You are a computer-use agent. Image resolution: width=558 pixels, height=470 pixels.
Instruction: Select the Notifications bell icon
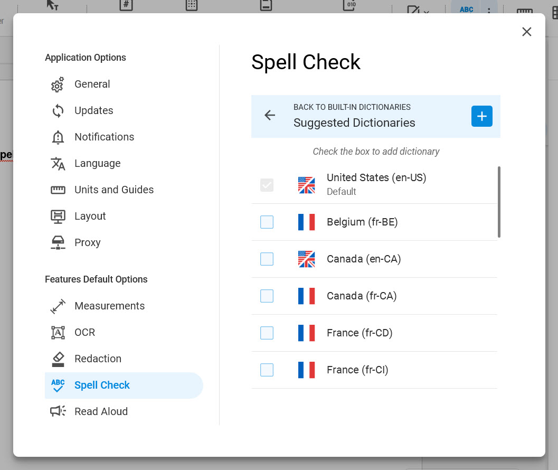58,137
